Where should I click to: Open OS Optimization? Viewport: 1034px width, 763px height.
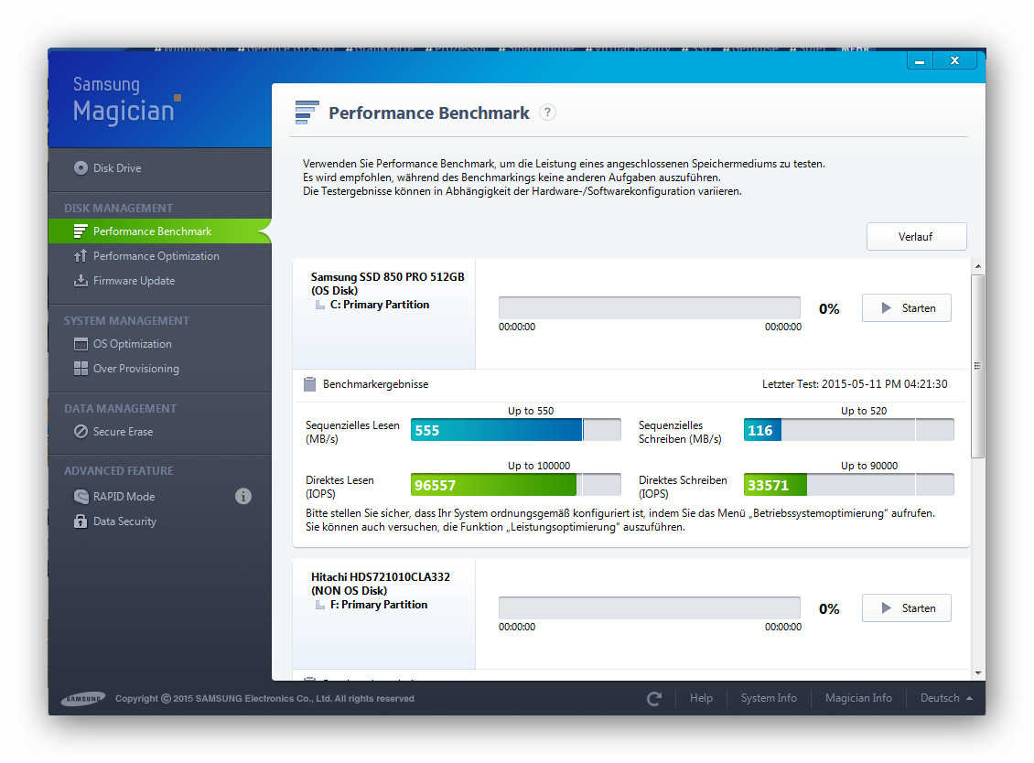133,344
